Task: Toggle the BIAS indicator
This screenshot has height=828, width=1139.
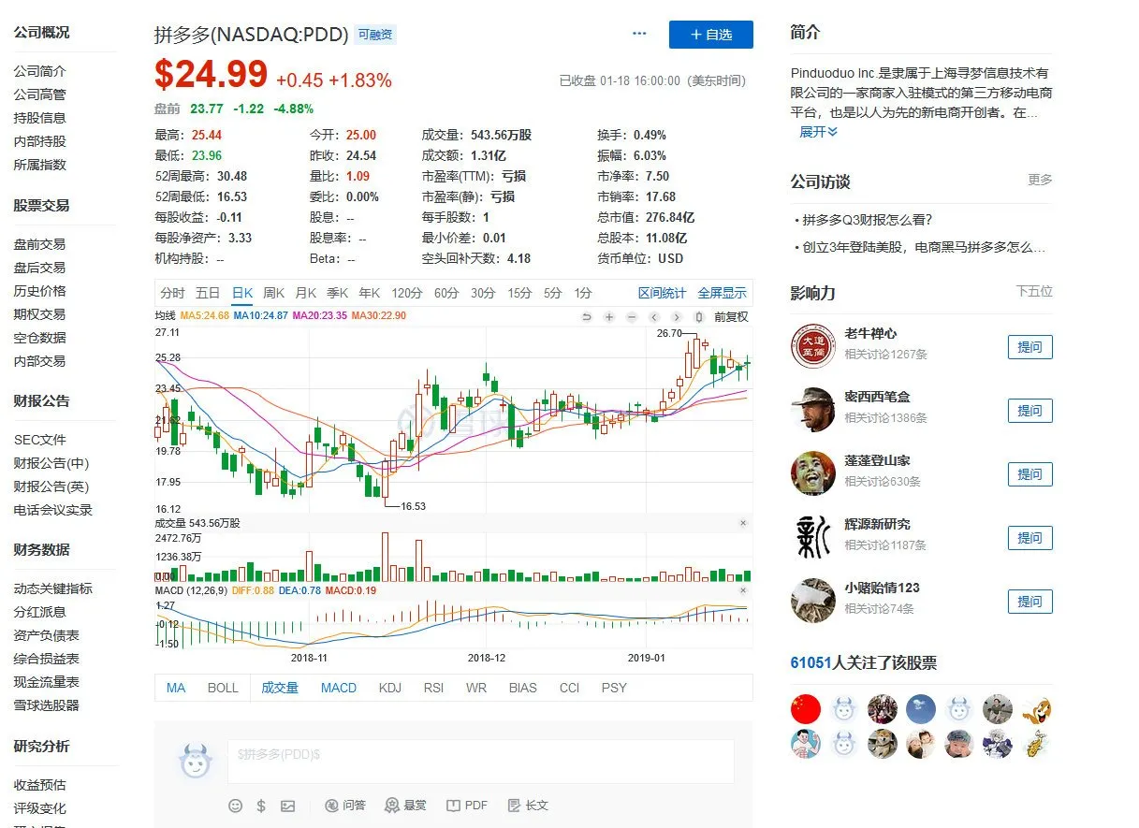Action: pyautogui.click(x=523, y=688)
